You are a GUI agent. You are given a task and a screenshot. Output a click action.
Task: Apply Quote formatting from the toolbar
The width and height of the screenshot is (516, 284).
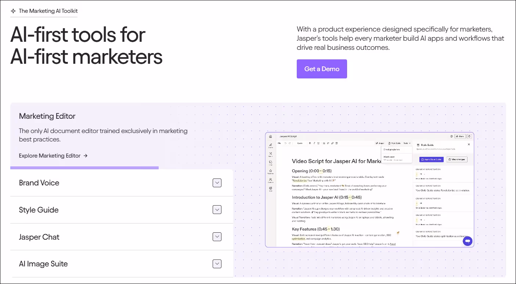click(300, 143)
